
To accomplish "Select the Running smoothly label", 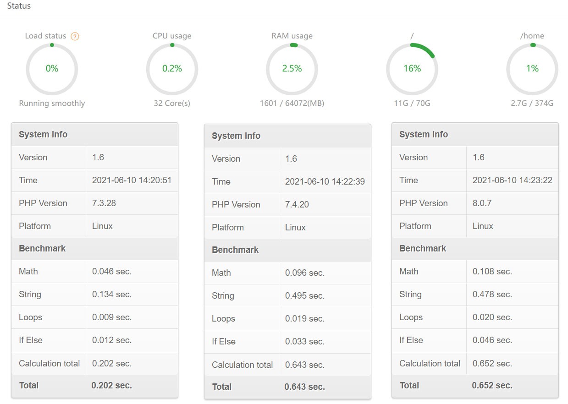I will click(52, 103).
